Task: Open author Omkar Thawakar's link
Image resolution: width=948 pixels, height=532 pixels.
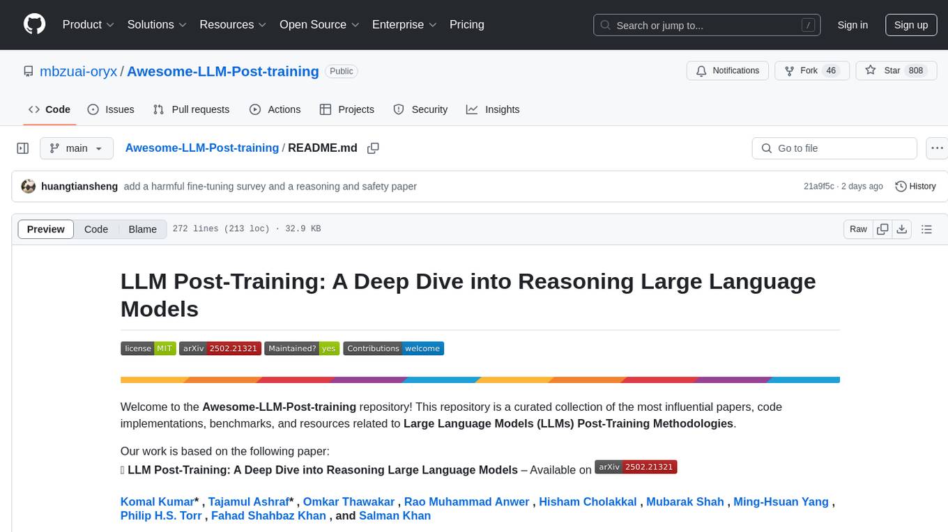Action: (349, 501)
